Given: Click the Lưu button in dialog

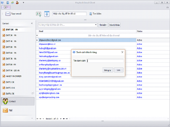Looking at the screenshot, I should [x=119, y=70].
